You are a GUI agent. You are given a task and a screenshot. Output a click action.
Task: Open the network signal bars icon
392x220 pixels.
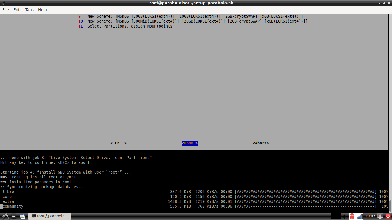pyautogui.click(x=360, y=216)
